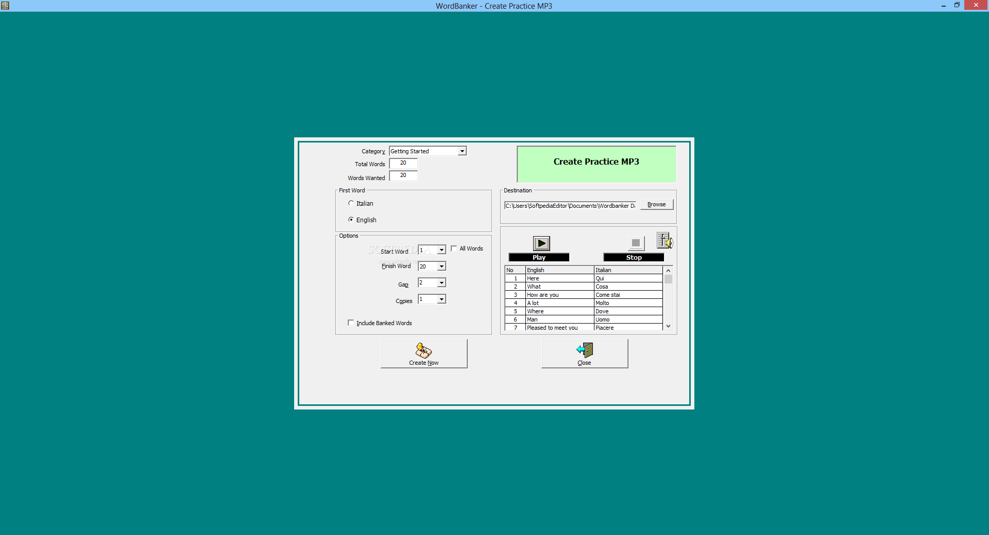Select the 'How are you' cell
This screenshot has height=535, width=989.
(x=559, y=295)
